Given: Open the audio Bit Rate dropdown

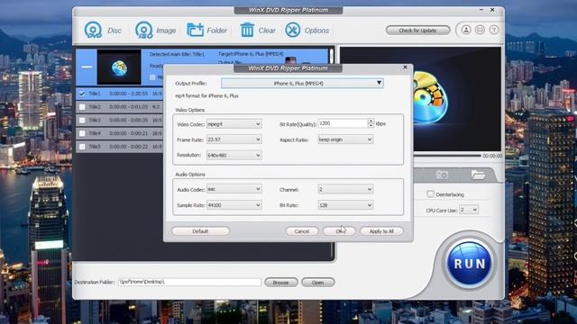Looking at the screenshot, I should point(345,205).
